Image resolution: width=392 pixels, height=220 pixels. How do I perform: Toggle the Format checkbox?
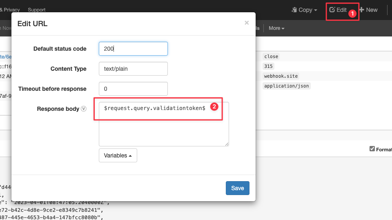[x=372, y=149]
